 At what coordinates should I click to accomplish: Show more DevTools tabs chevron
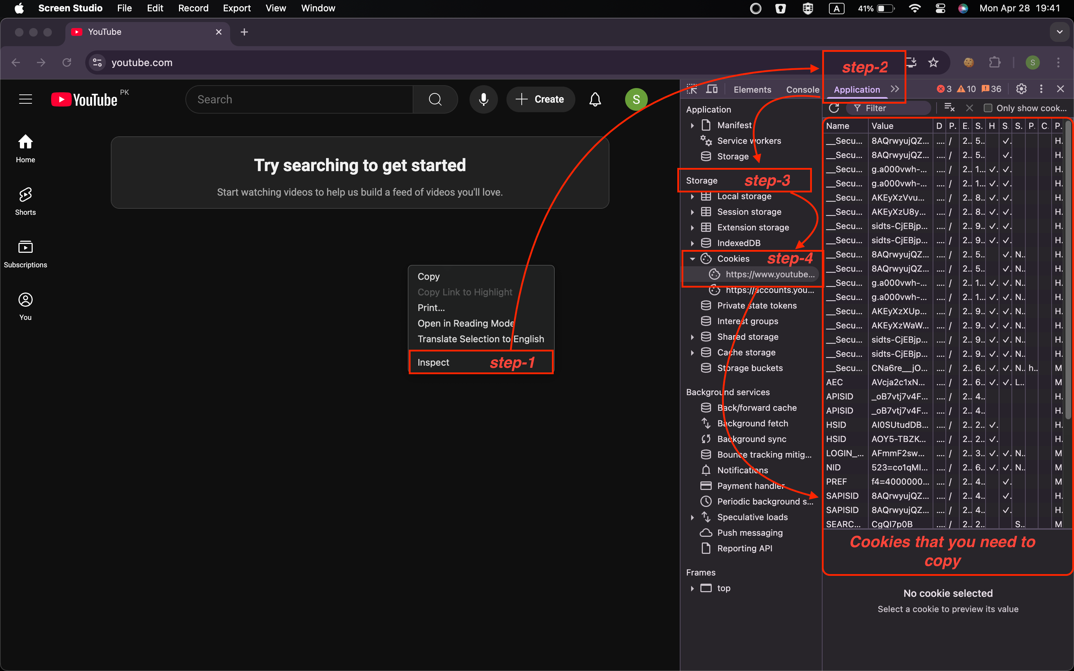coord(895,89)
